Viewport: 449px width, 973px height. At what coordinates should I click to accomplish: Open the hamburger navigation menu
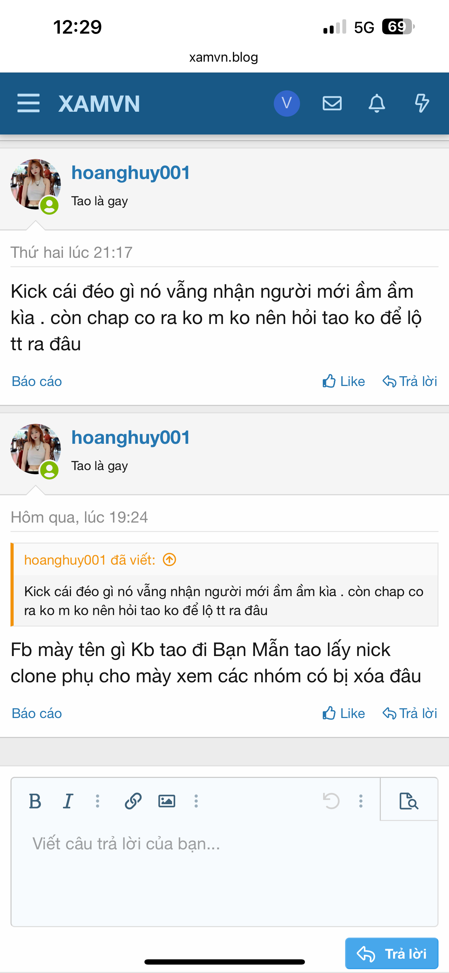28,103
